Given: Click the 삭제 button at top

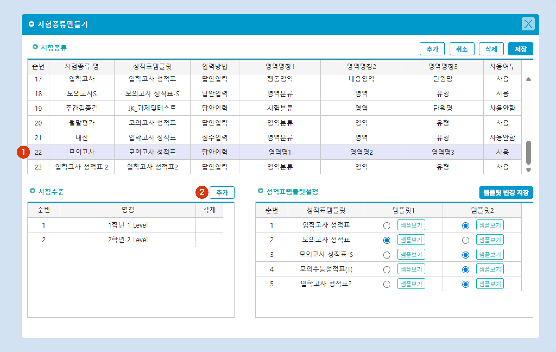Looking at the screenshot, I should (x=491, y=49).
